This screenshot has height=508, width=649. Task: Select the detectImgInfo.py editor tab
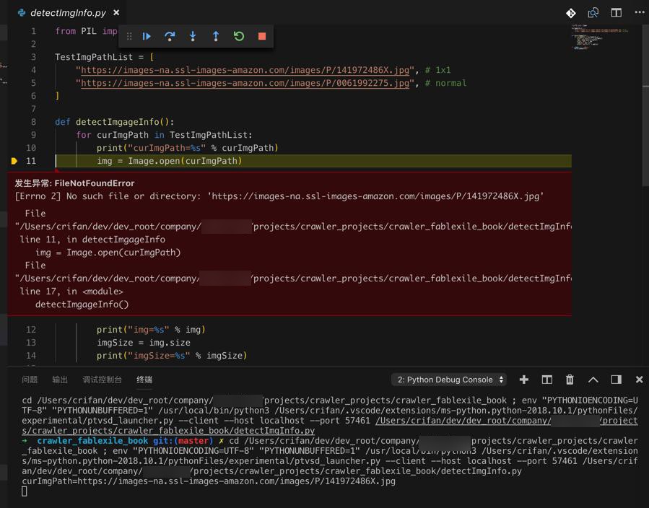coord(68,13)
